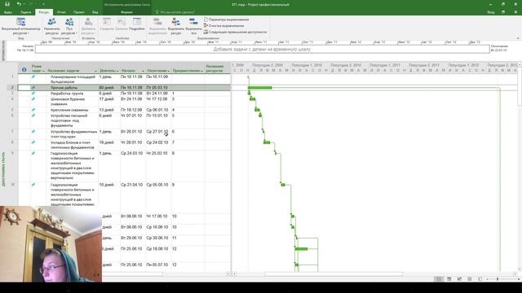Go to Next Overallocation (Следующее превышение доступности)
The height and width of the screenshot is (293, 522).
click(235, 32)
